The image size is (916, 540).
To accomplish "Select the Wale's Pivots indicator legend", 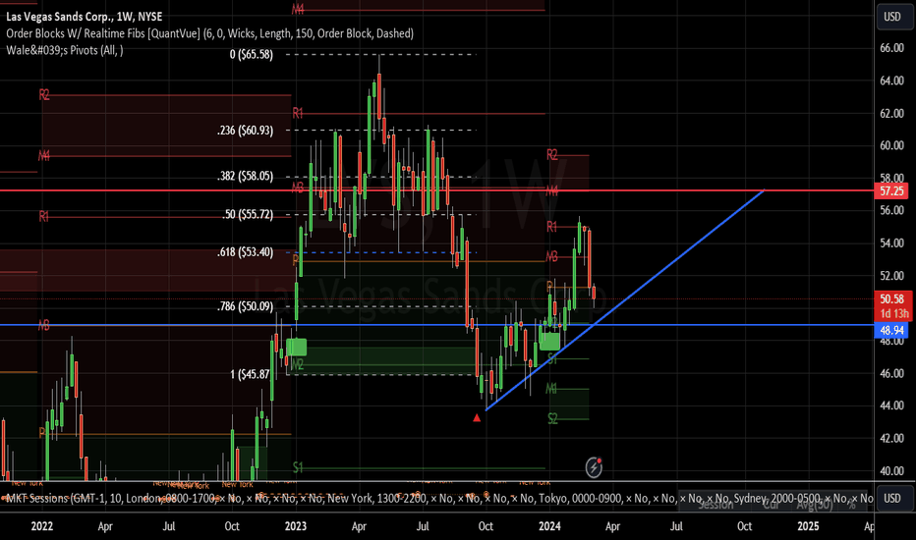I will 65,50.
